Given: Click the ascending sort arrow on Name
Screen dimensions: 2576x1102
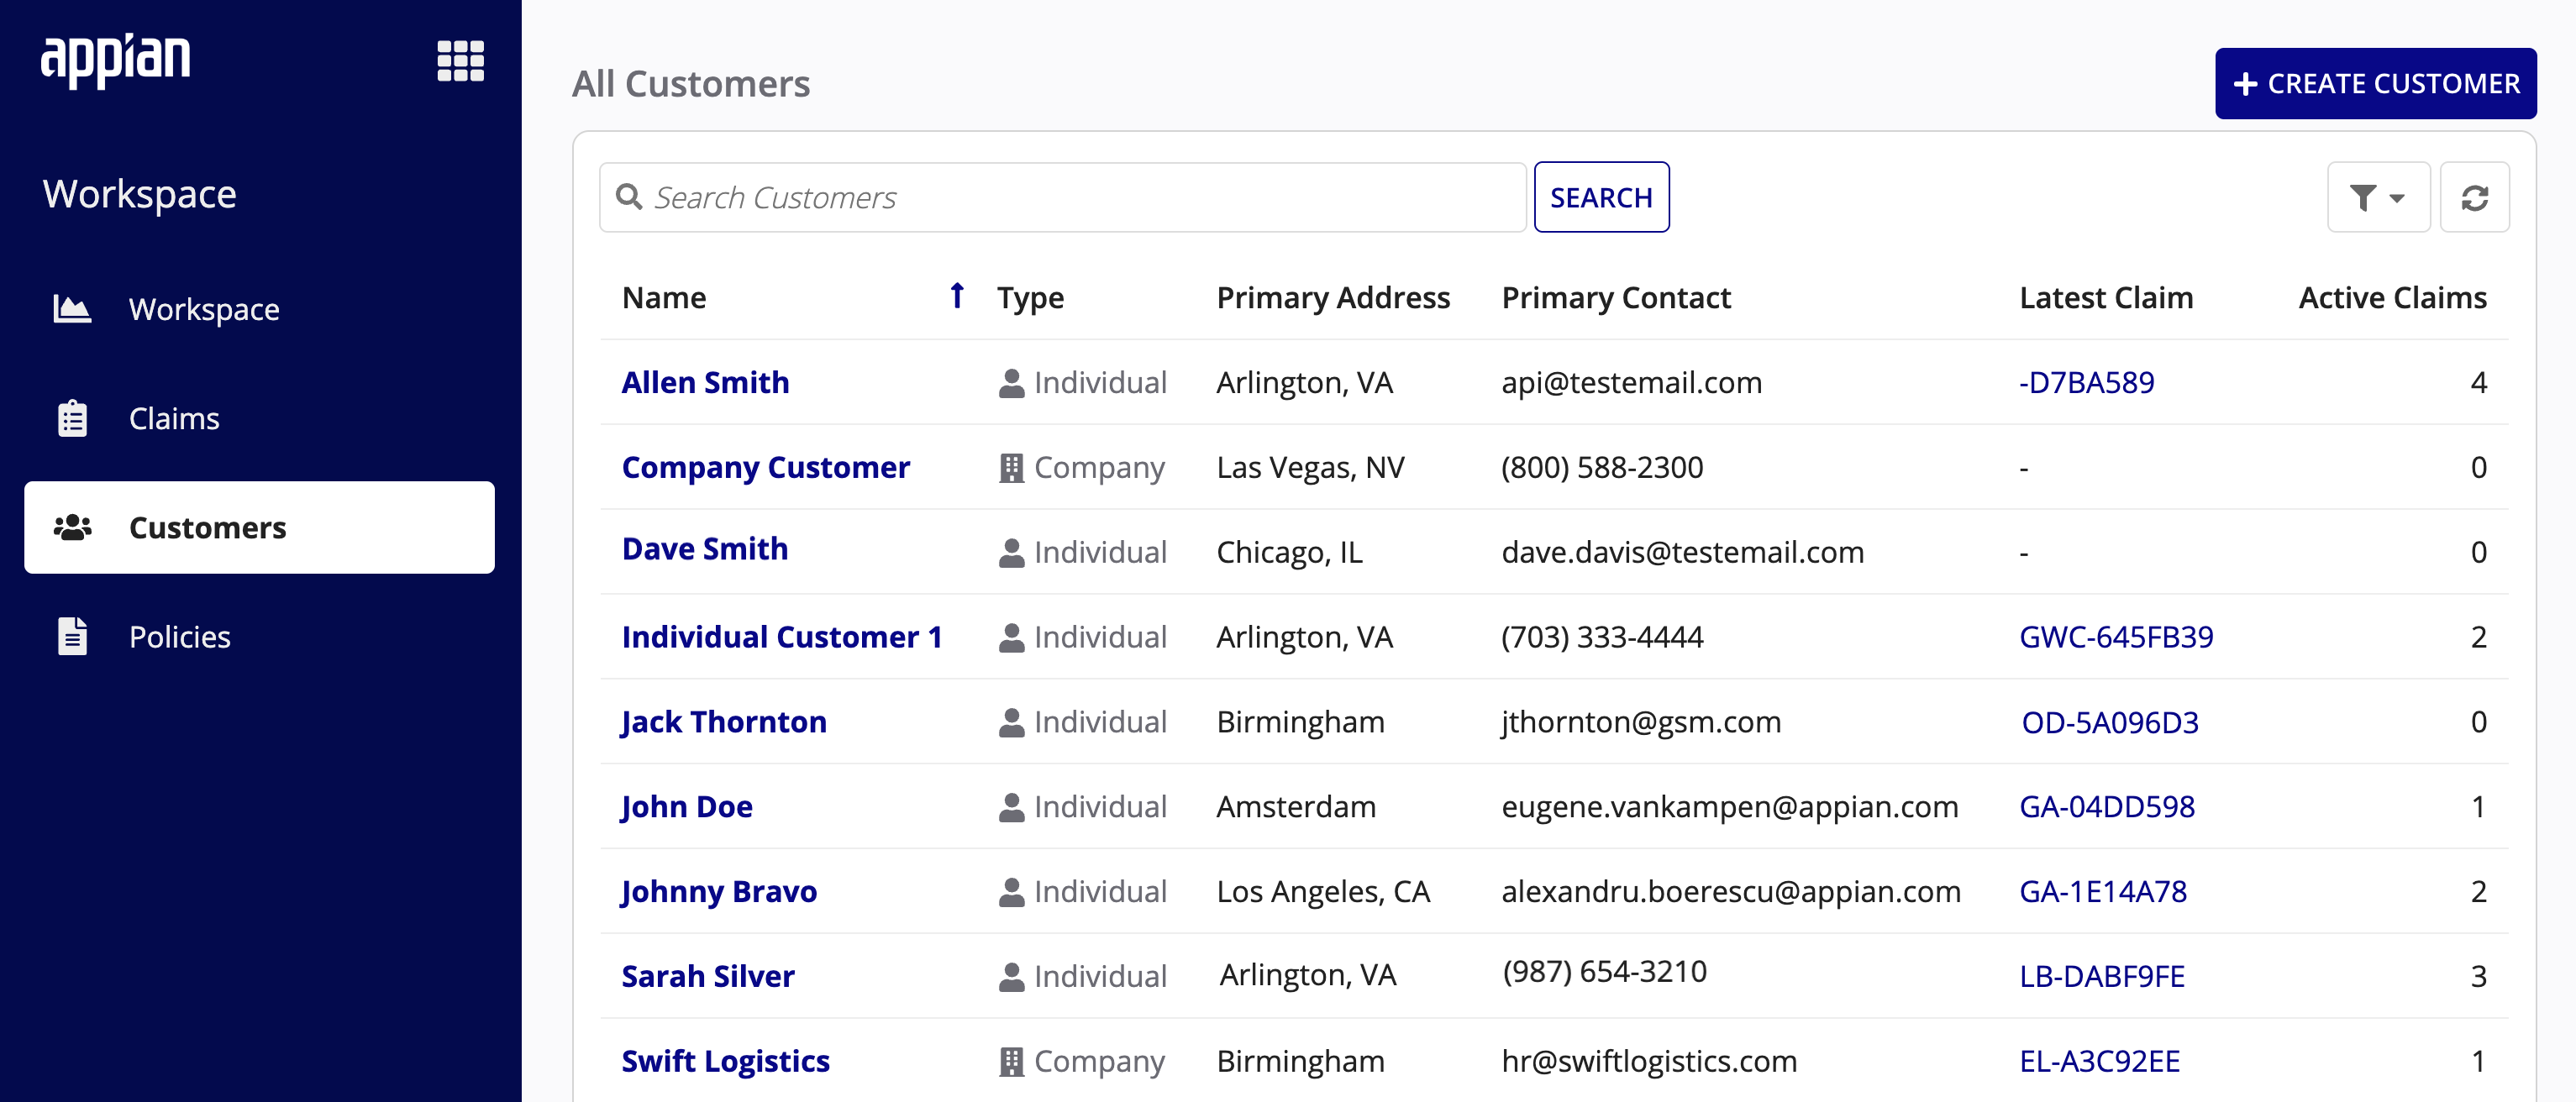Looking at the screenshot, I should point(957,295).
